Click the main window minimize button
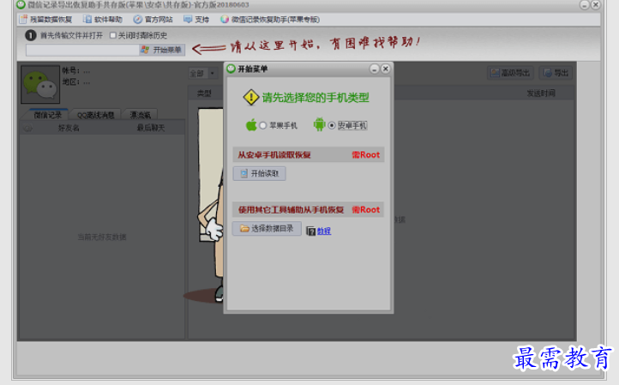 pyautogui.click(x=584, y=5)
